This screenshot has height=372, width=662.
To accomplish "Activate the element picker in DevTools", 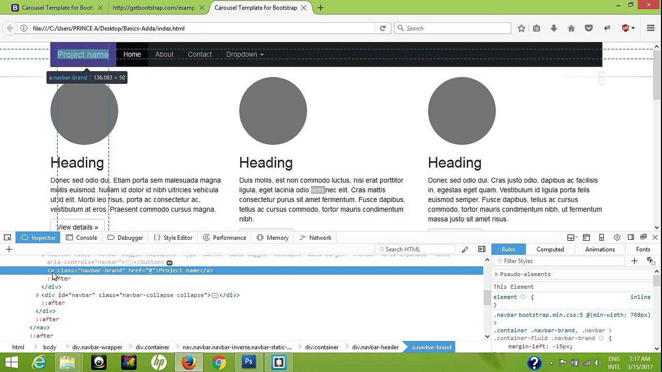I will point(7,238).
